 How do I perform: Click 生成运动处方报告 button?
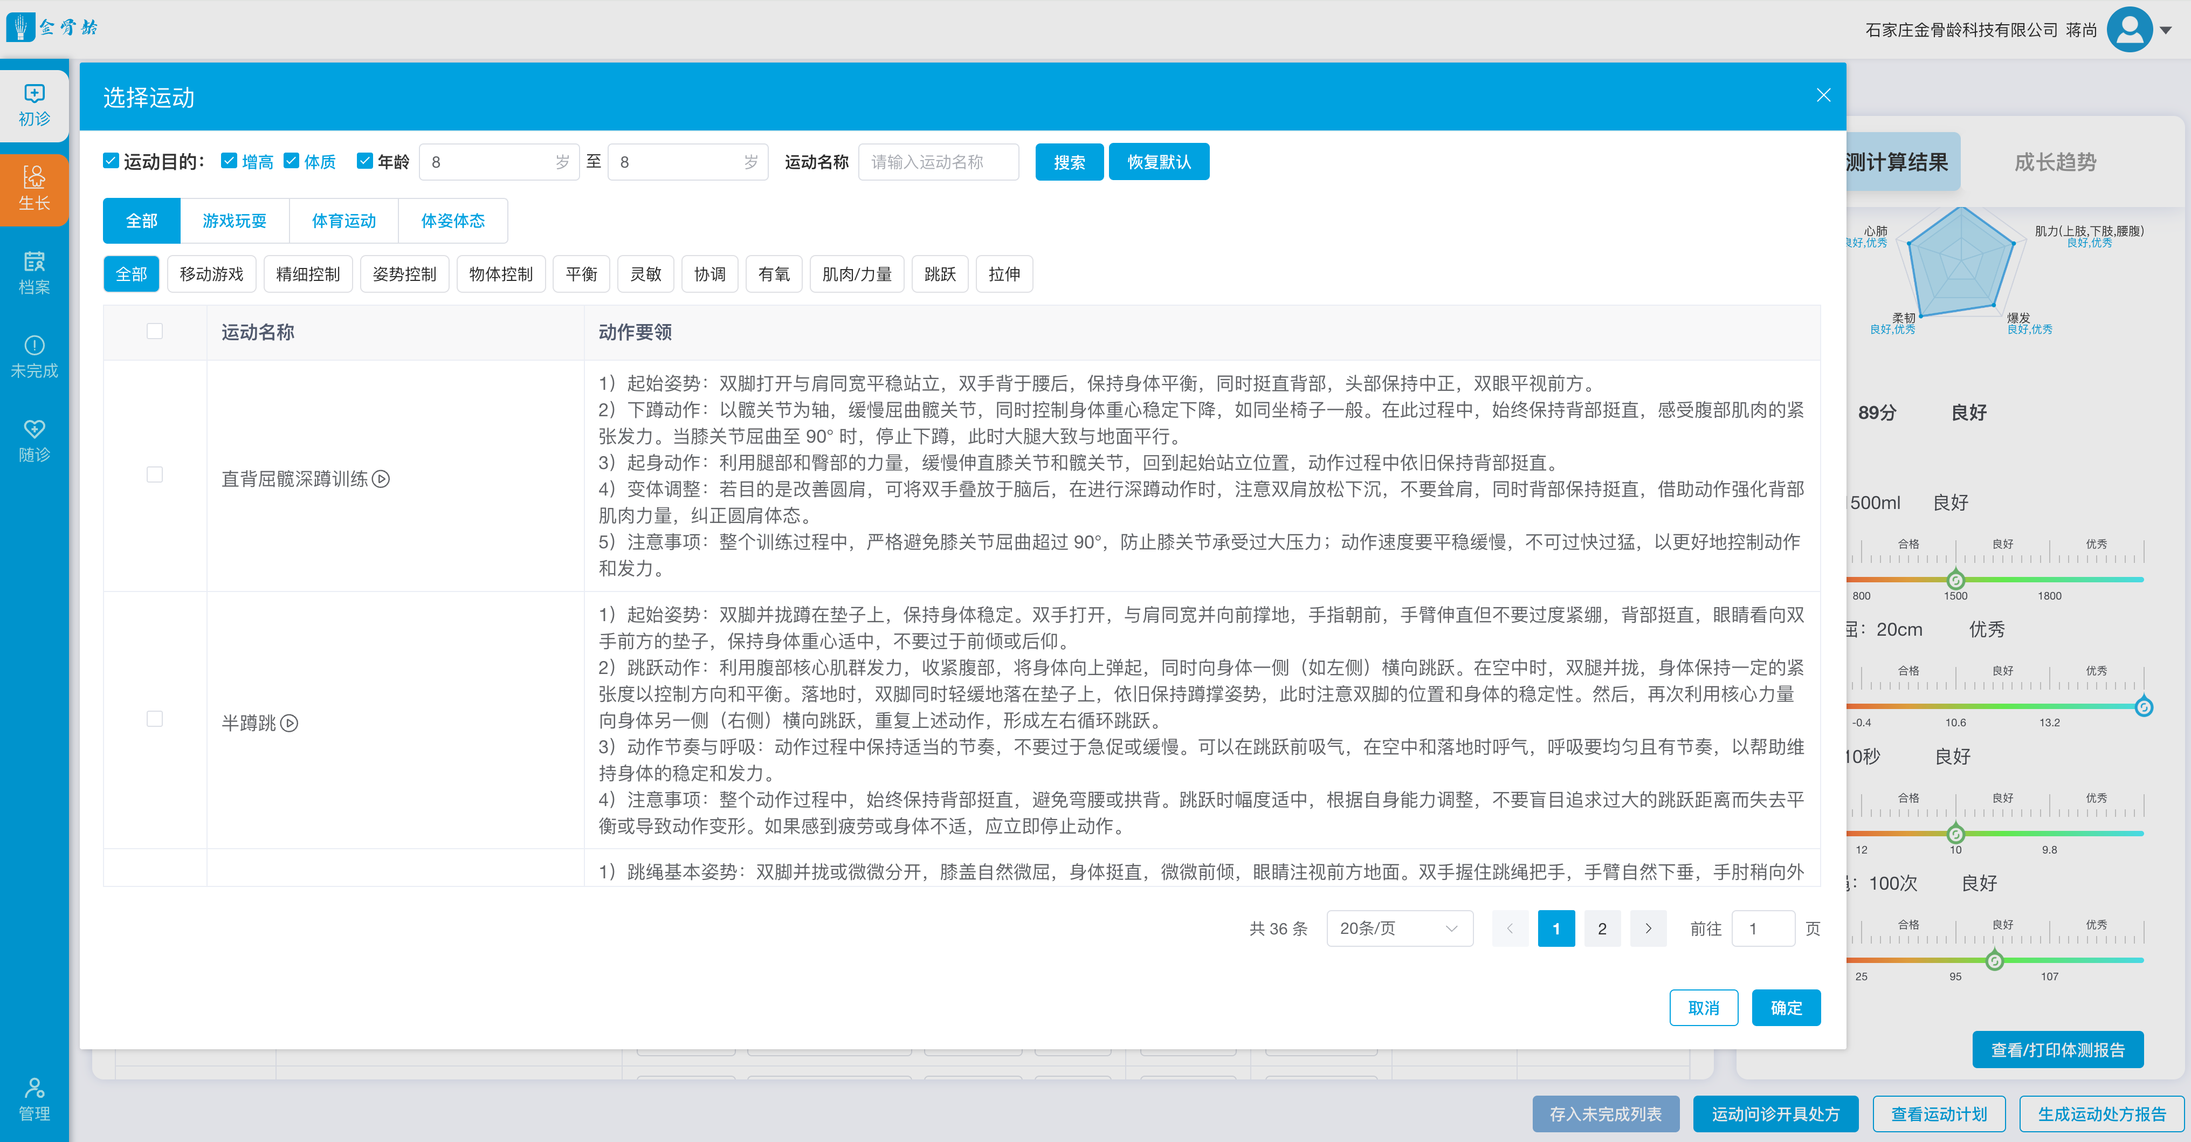[2102, 1114]
